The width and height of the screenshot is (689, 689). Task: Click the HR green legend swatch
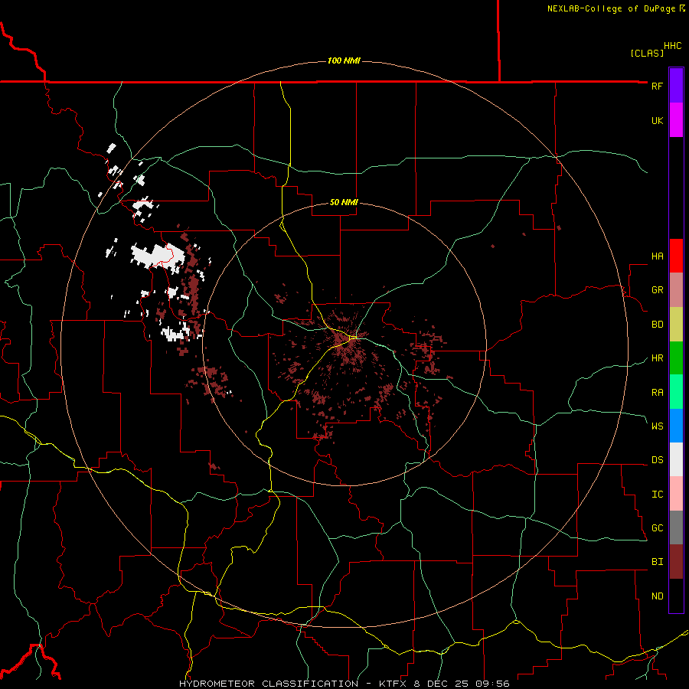pos(676,358)
